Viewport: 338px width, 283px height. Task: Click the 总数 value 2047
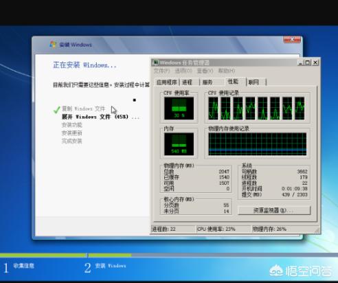coord(224,172)
